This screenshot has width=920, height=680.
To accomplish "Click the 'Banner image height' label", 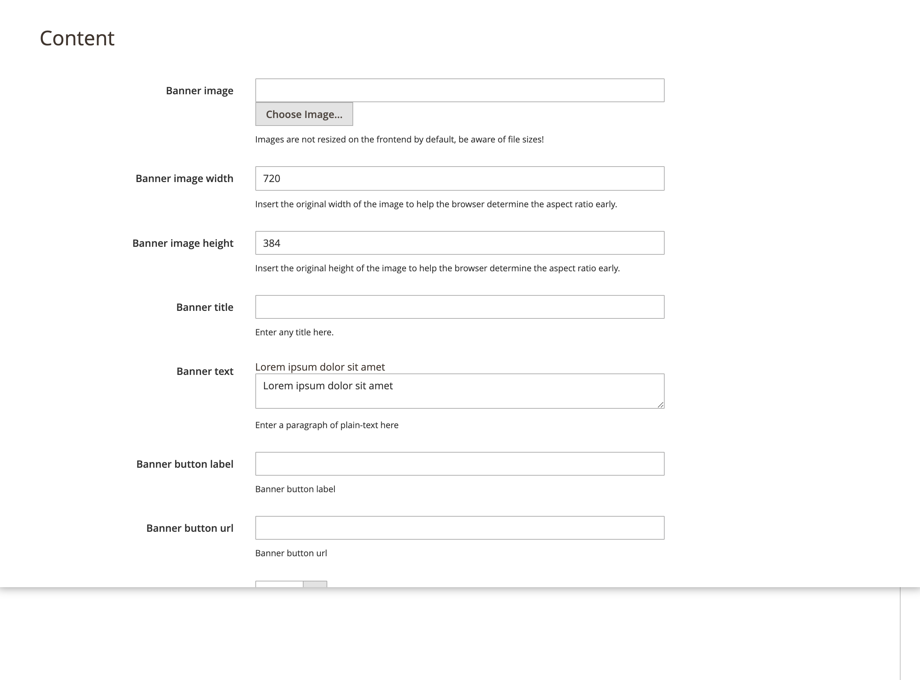I will [x=183, y=243].
